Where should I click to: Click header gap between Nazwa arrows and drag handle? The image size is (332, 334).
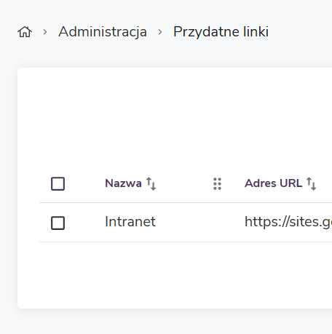(184, 183)
